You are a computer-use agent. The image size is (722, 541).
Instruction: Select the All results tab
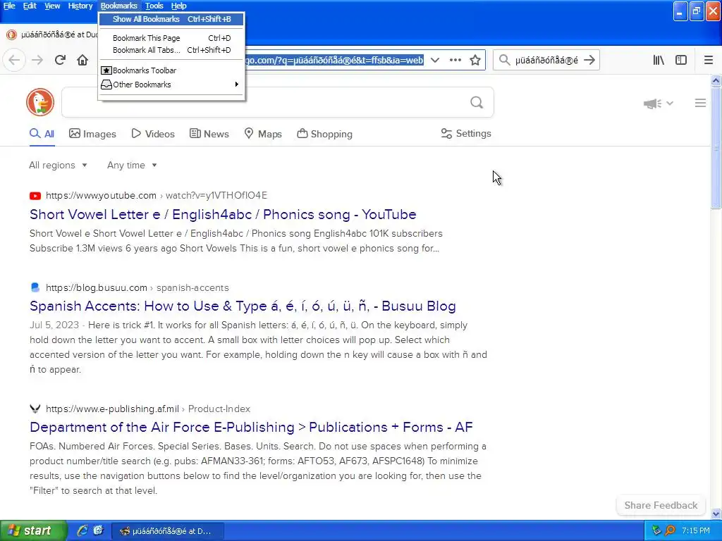(42, 134)
